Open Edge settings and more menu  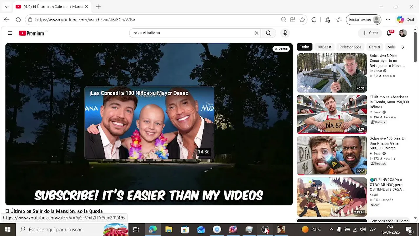pos(388,20)
